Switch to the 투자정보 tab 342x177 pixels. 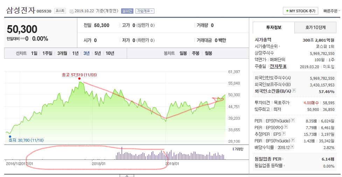(x=273, y=28)
